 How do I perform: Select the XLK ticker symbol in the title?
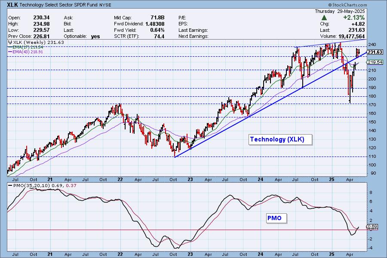[x=12, y=5]
